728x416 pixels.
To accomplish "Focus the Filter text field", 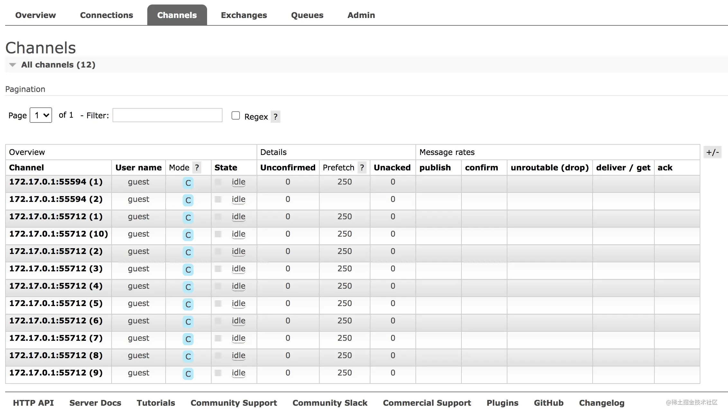I will [167, 115].
